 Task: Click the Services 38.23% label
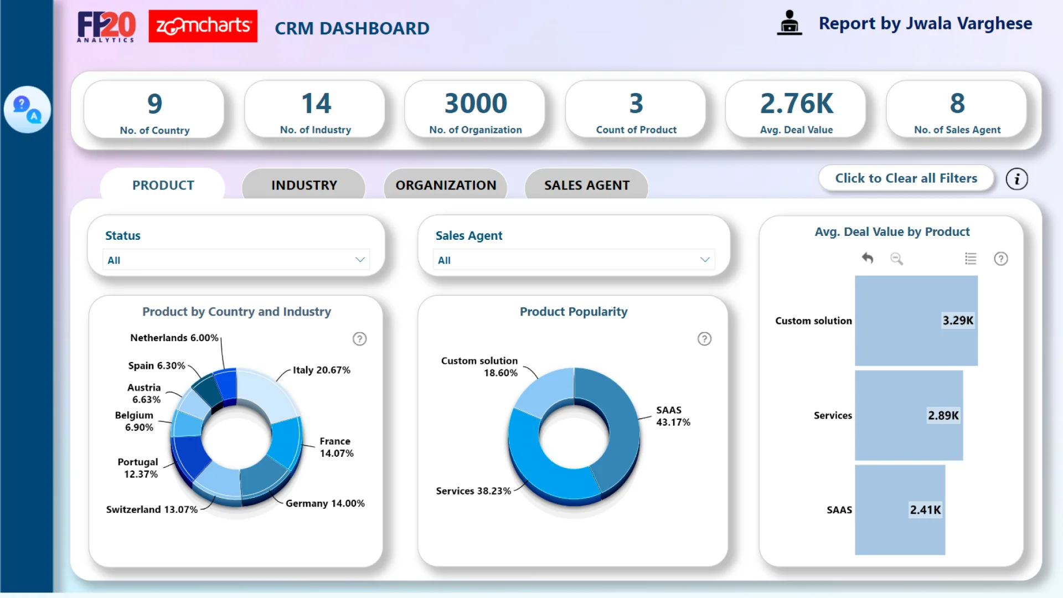pyautogui.click(x=473, y=491)
